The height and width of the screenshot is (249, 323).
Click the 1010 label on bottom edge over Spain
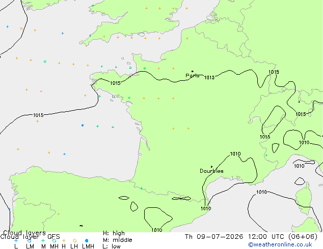point(157,230)
